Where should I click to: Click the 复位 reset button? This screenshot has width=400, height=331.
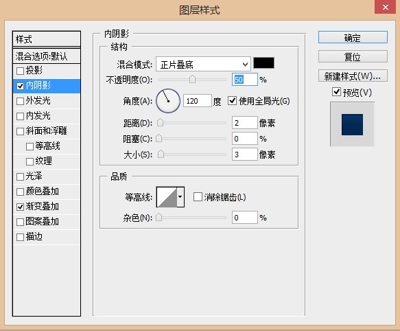click(353, 56)
